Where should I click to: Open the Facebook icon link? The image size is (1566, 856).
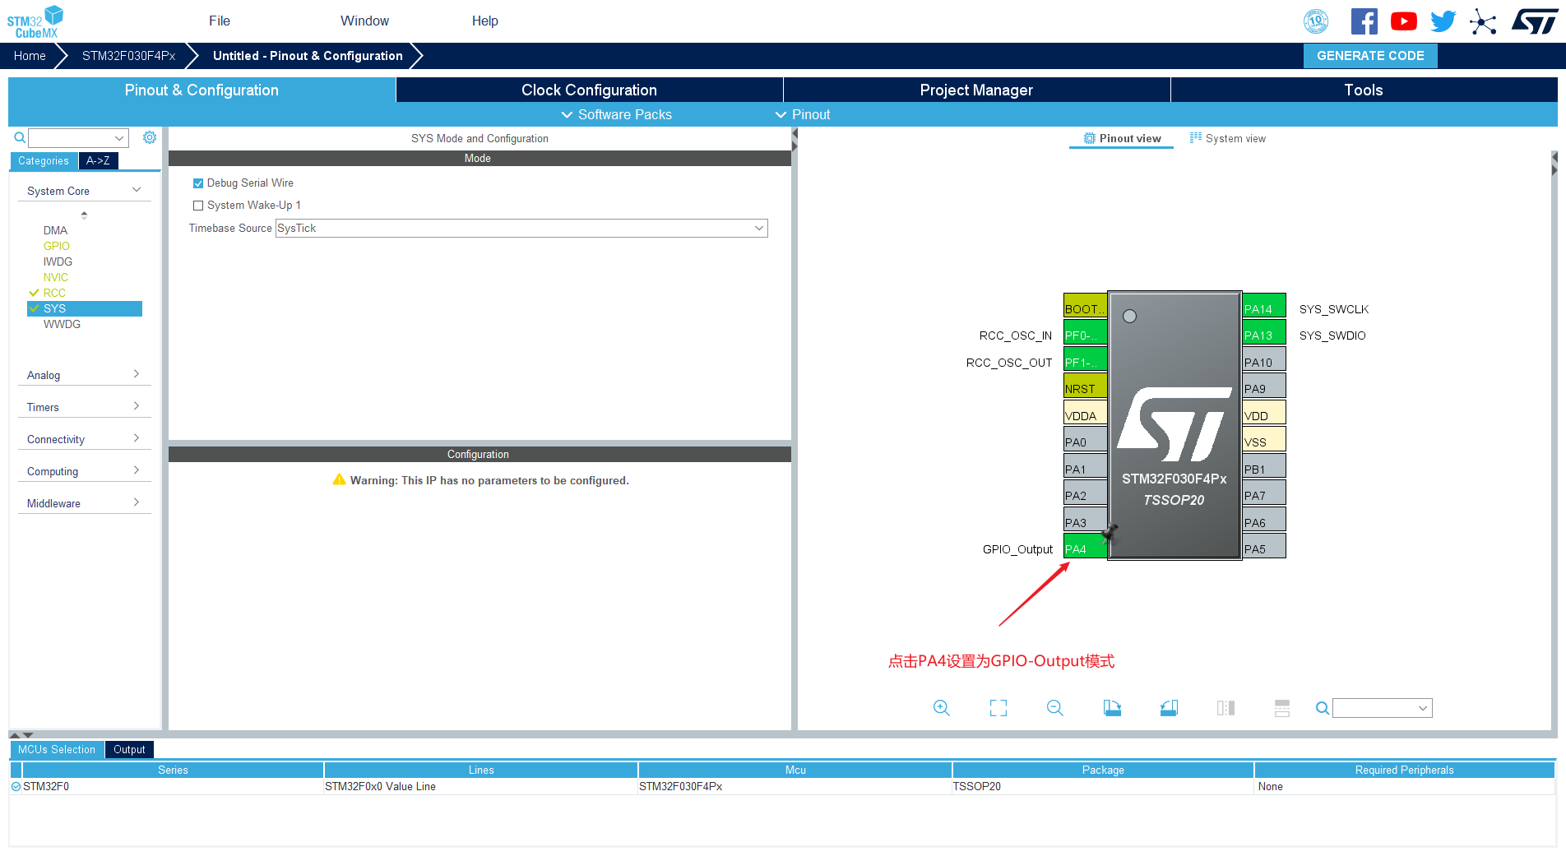[x=1364, y=21]
